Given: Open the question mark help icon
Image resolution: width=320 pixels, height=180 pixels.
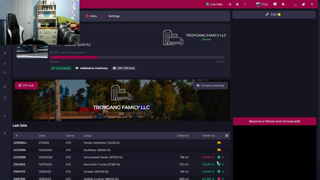Looking at the screenshot, I should [x=245, y=4].
